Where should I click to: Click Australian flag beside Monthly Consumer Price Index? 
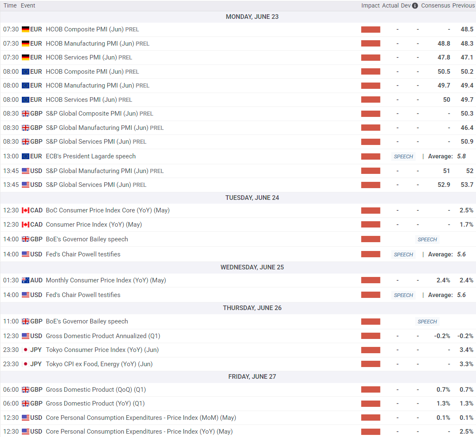pos(26,281)
